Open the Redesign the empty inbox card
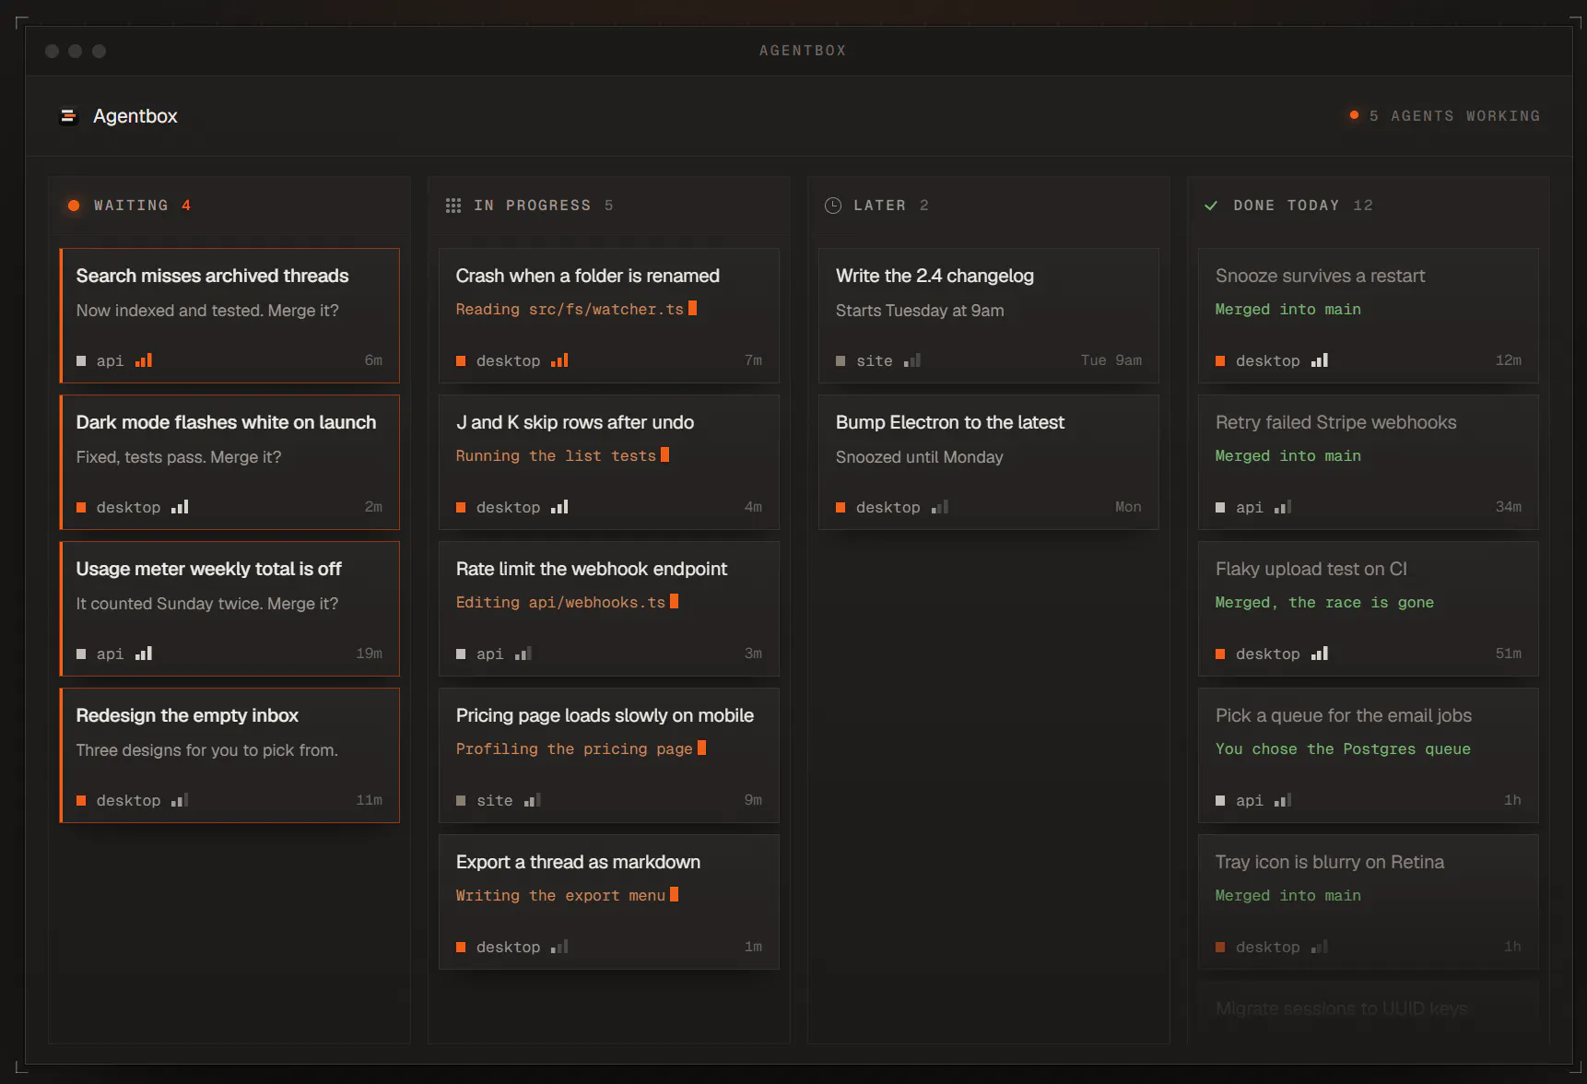This screenshot has height=1084, width=1587. tap(229, 755)
